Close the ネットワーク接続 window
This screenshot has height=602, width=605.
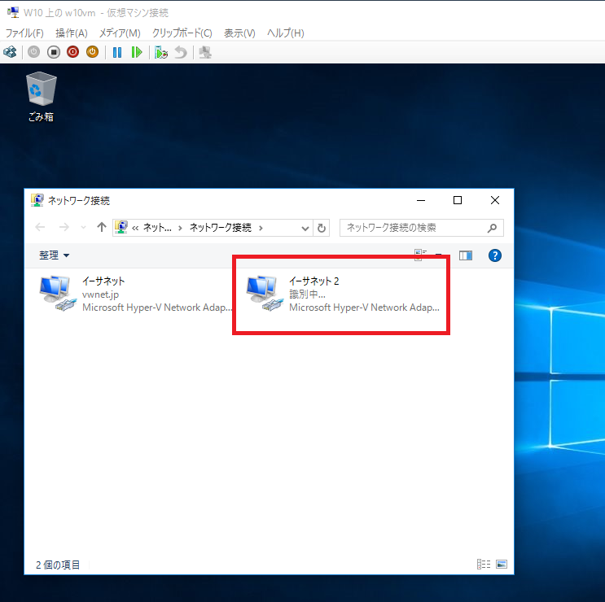pyautogui.click(x=494, y=200)
